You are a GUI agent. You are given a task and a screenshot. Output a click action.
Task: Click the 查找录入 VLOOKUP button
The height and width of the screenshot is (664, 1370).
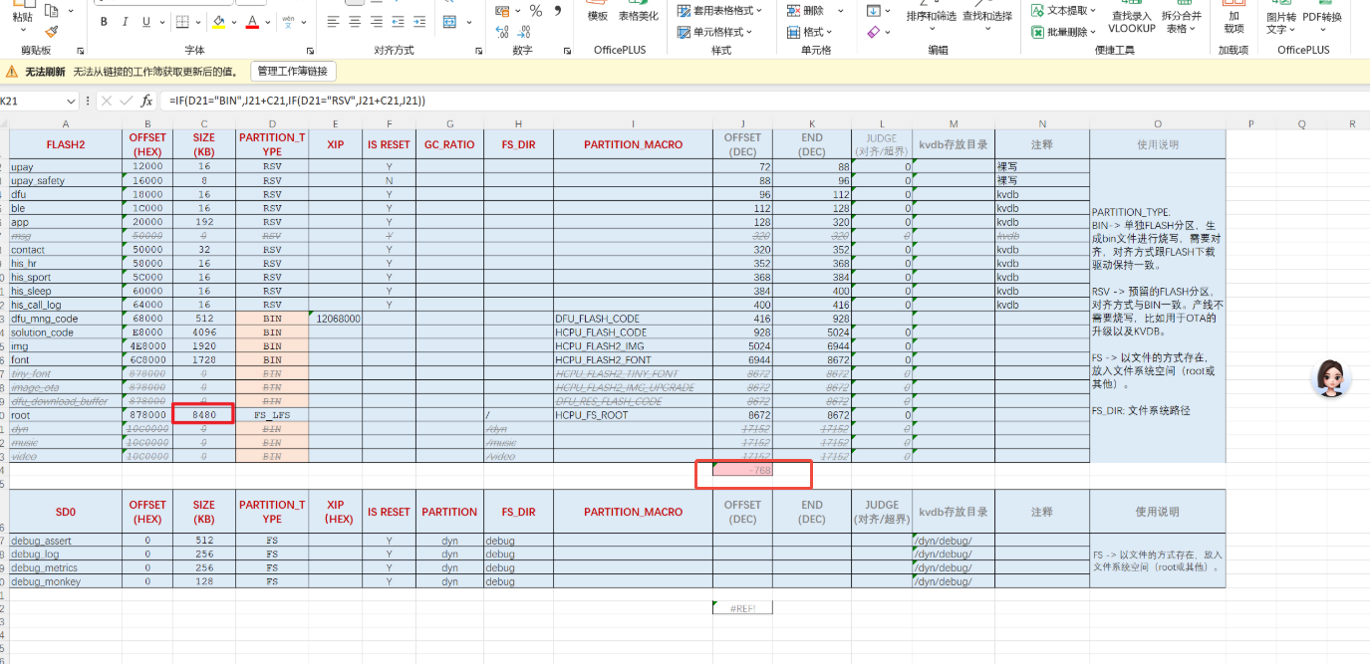(x=1131, y=22)
